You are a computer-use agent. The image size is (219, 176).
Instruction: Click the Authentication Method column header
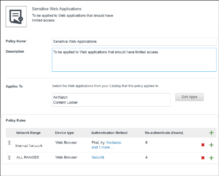pyautogui.click(x=109, y=133)
